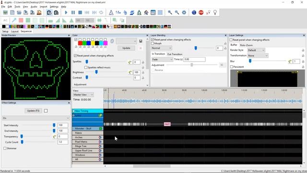Select the red color swatch

[80, 43]
